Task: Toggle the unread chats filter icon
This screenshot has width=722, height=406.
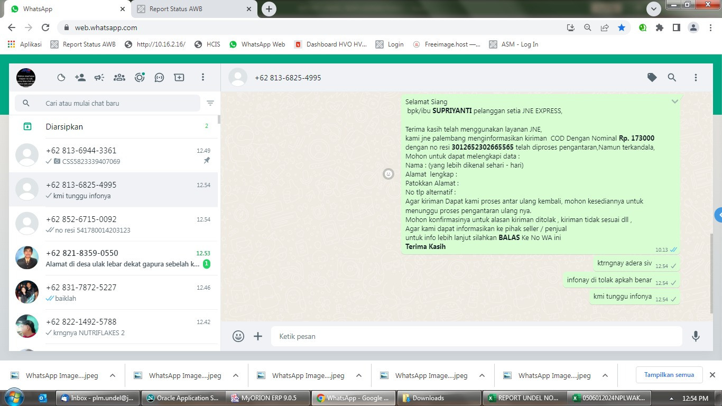Action: [210, 103]
